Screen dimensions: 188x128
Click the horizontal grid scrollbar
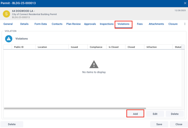tap(75, 108)
